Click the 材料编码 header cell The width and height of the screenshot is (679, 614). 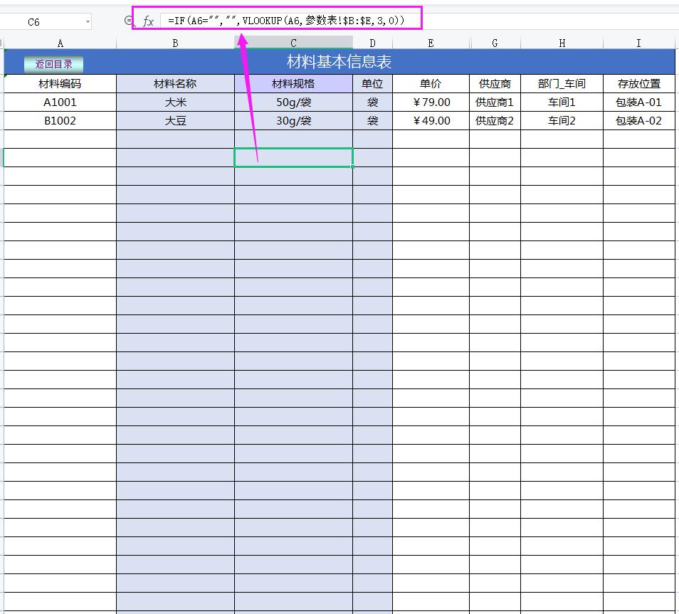coord(60,83)
